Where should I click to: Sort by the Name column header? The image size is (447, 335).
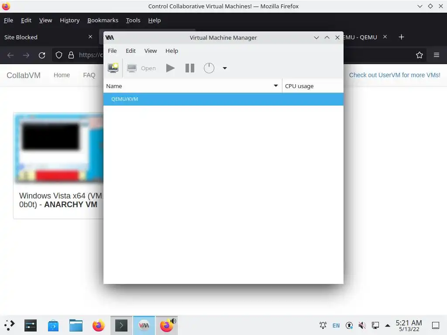[x=193, y=86]
